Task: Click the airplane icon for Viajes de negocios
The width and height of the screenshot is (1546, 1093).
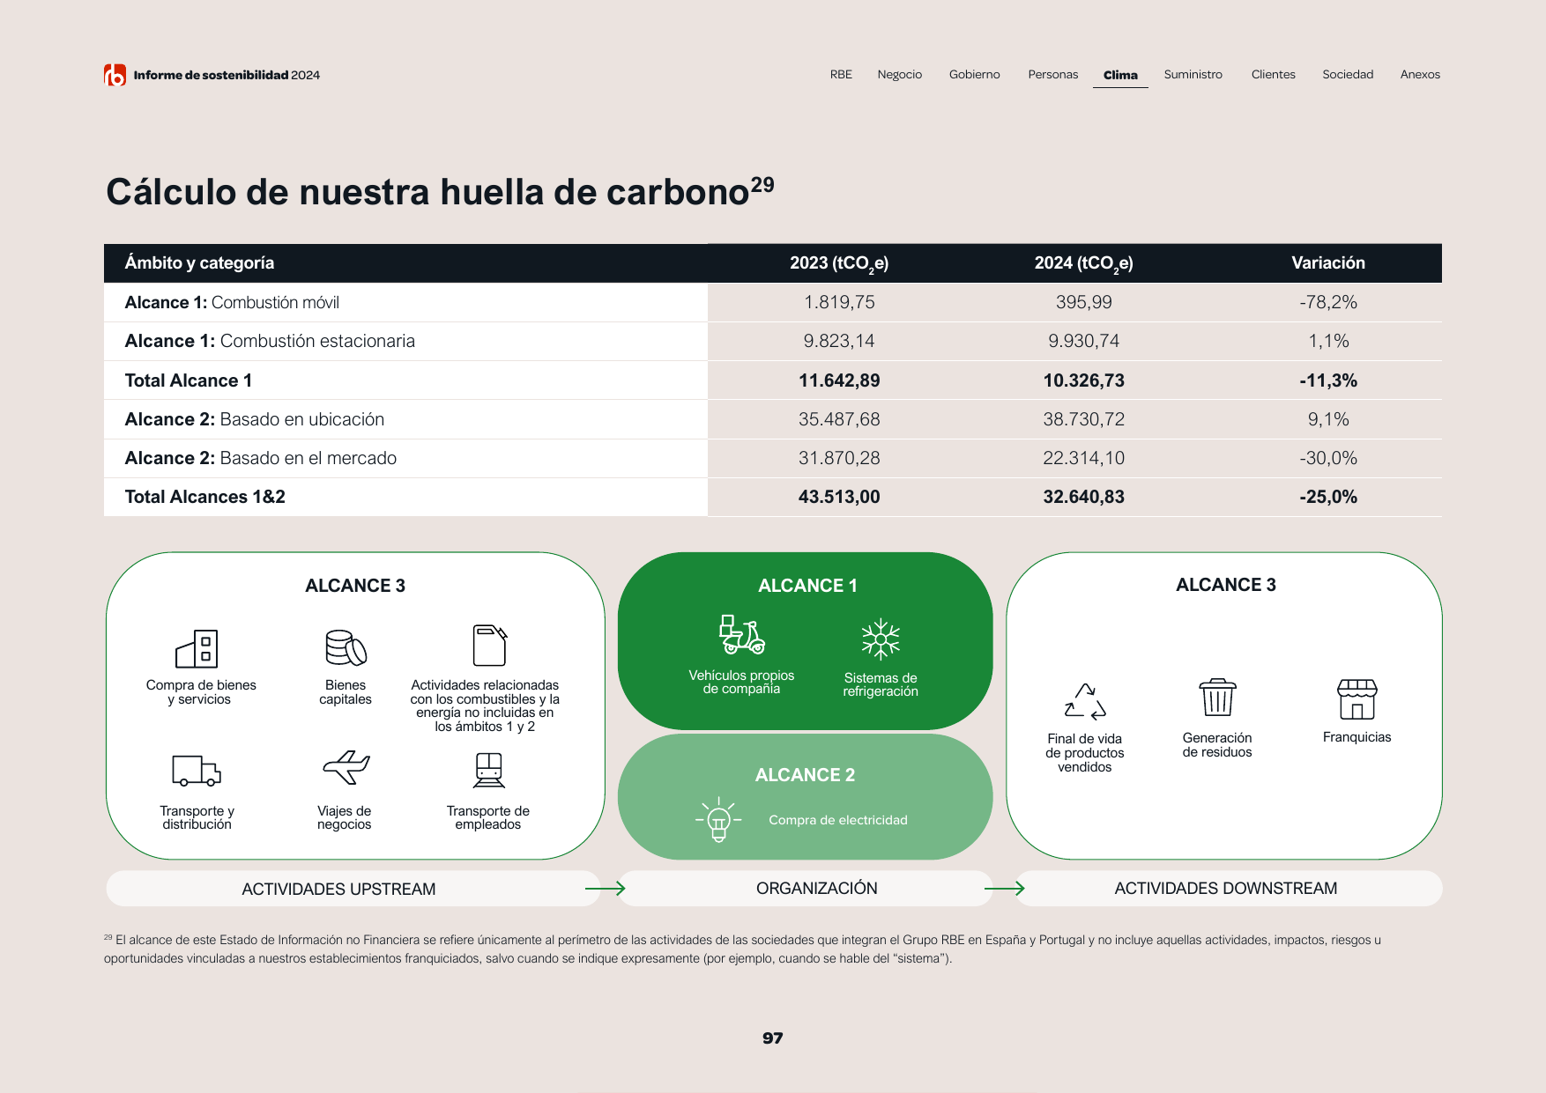Action: click(x=346, y=767)
